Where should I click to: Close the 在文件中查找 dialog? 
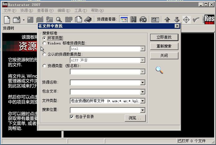point(177,26)
